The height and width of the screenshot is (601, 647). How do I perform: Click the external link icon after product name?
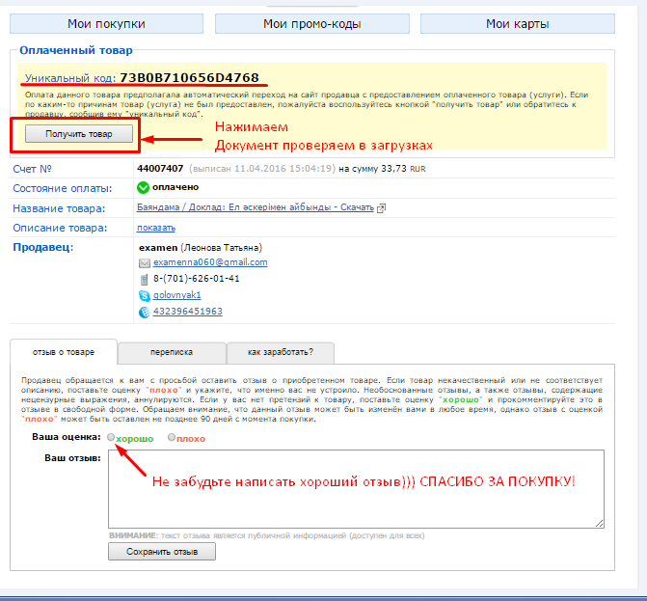pos(382,207)
